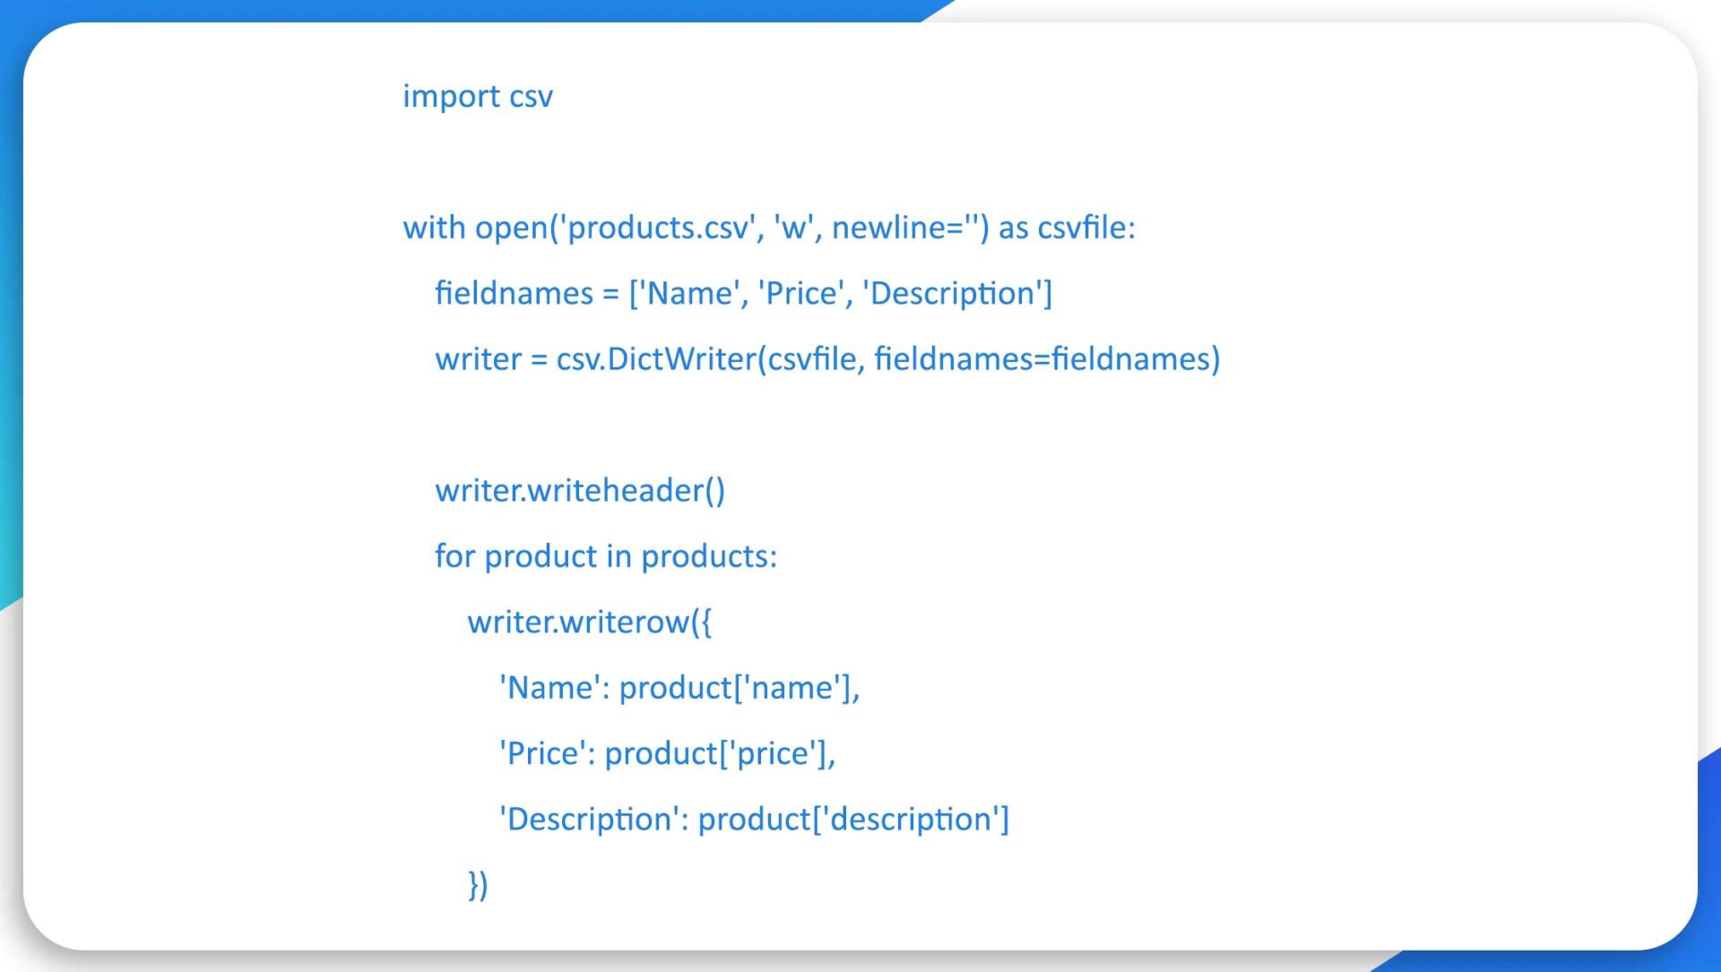Click 'Description' in the fieldnames list
The height and width of the screenshot is (972, 1721).
(953, 294)
